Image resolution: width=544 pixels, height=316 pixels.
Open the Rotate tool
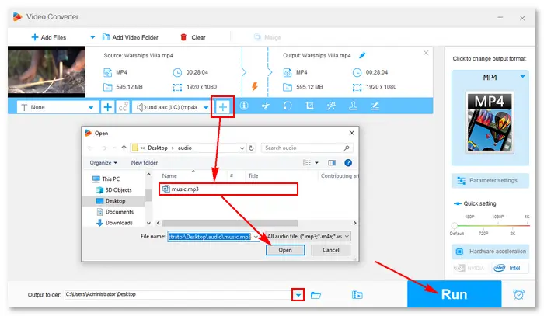click(288, 106)
